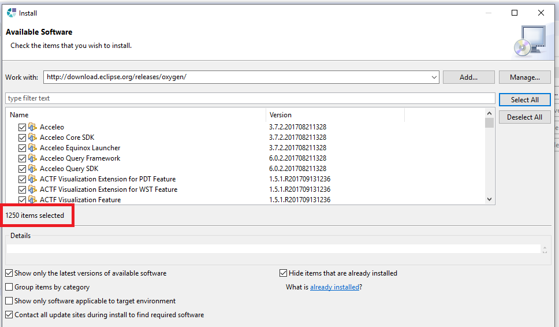The height and width of the screenshot is (327, 559).
Task: Click the ACTF PDT Feature icon
Action: click(32, 179)
